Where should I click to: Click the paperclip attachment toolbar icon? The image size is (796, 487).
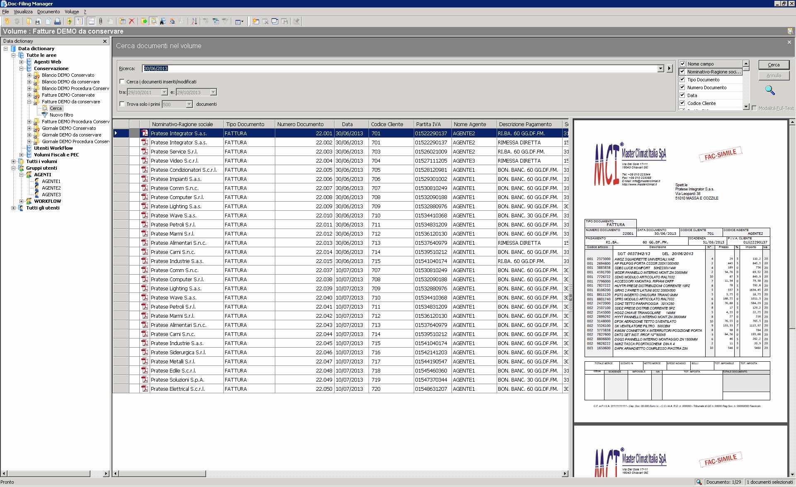point(100,21)
